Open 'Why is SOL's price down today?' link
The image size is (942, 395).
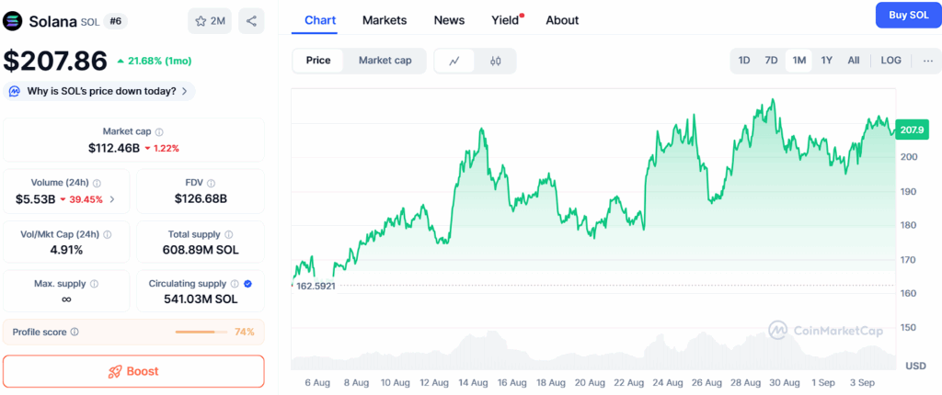tap(101, 91)
